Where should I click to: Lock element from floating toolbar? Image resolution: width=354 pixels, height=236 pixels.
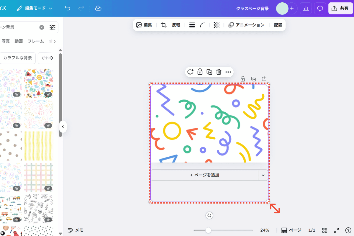(x=200, y=72)
